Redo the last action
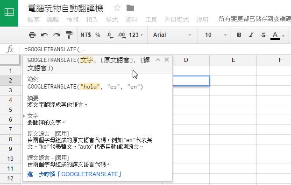This screenshot has width=291, height=185. click(57, 35)
